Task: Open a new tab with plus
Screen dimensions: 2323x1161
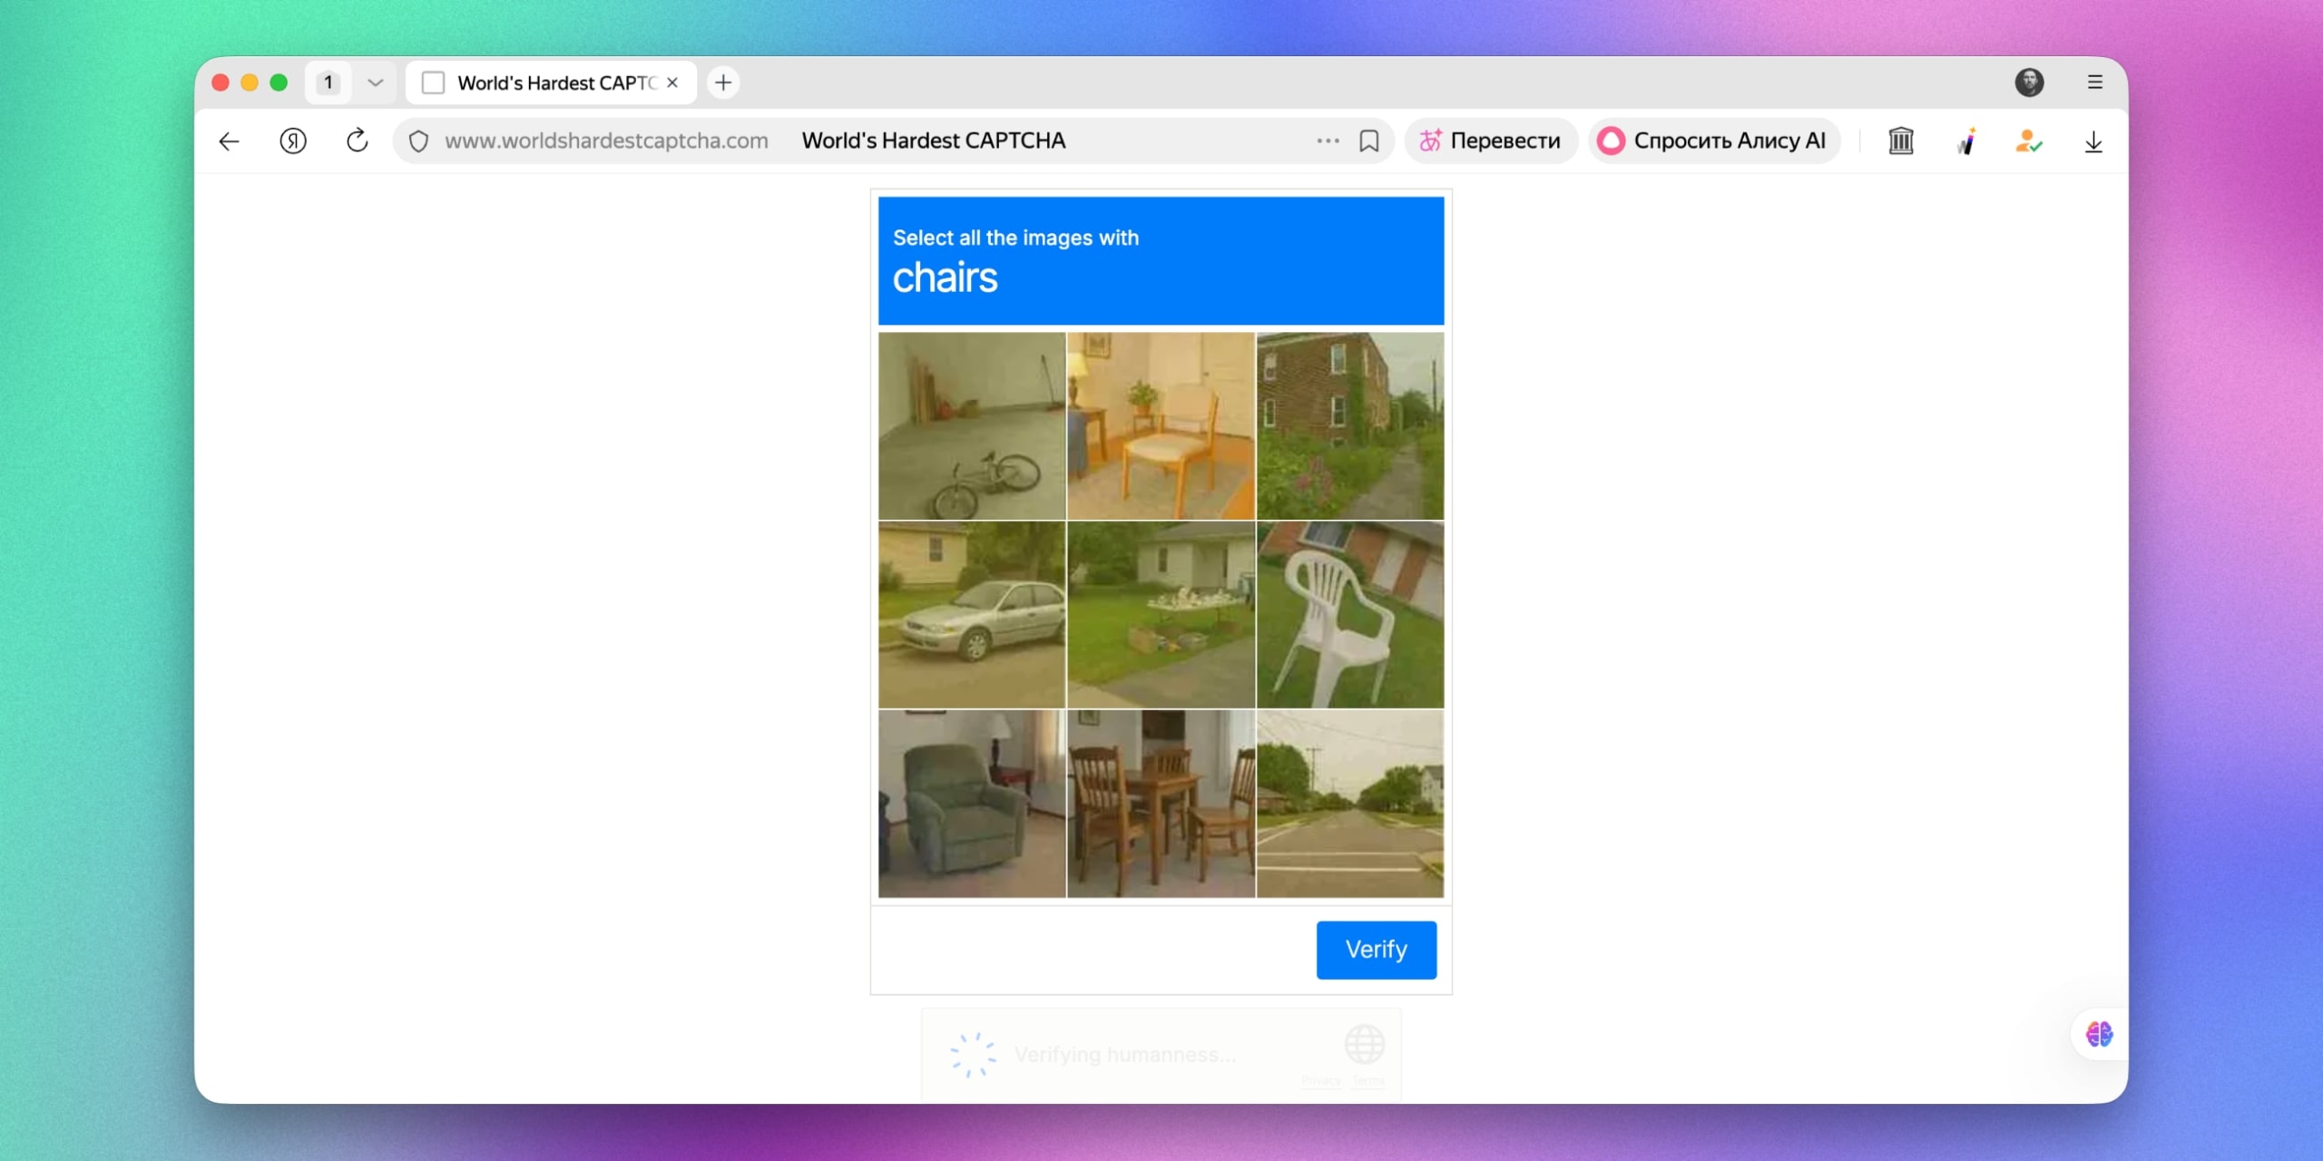Action: 723,83
